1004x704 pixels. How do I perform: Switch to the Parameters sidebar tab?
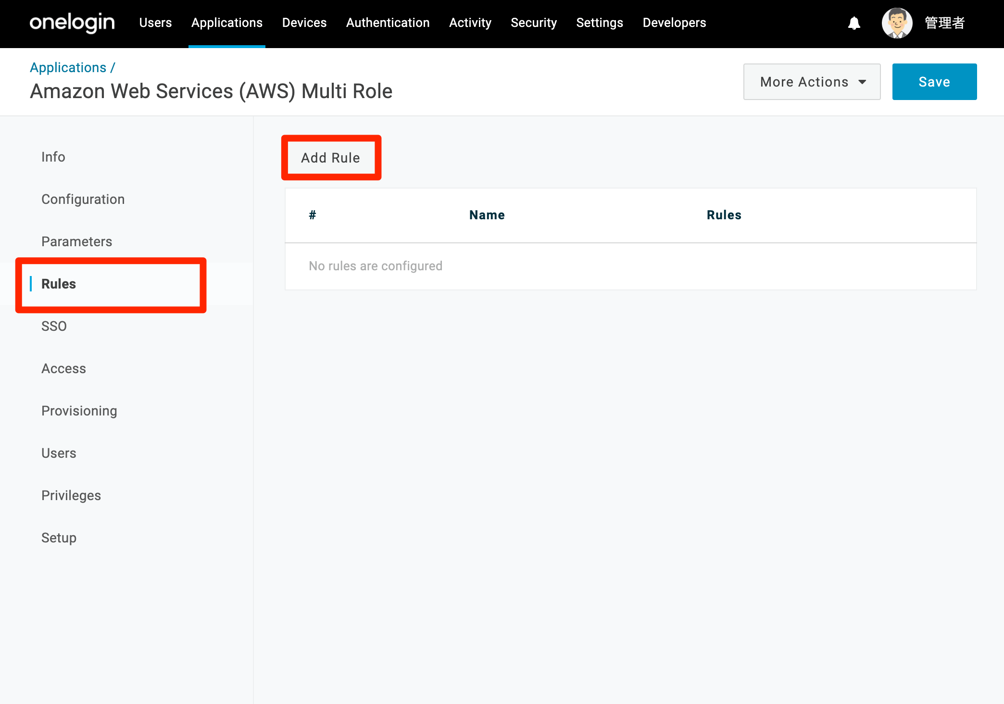(76, 241)
